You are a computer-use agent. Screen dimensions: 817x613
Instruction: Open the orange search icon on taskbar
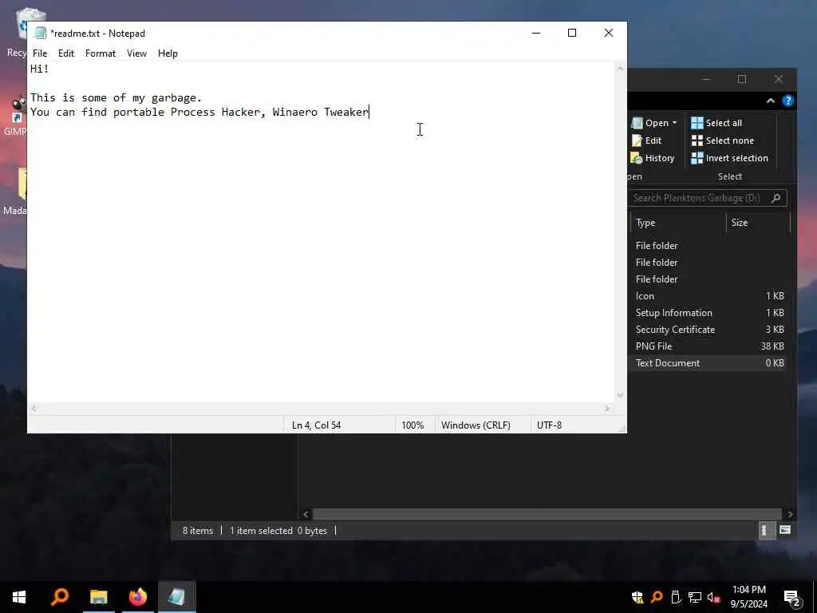(60, 597)
